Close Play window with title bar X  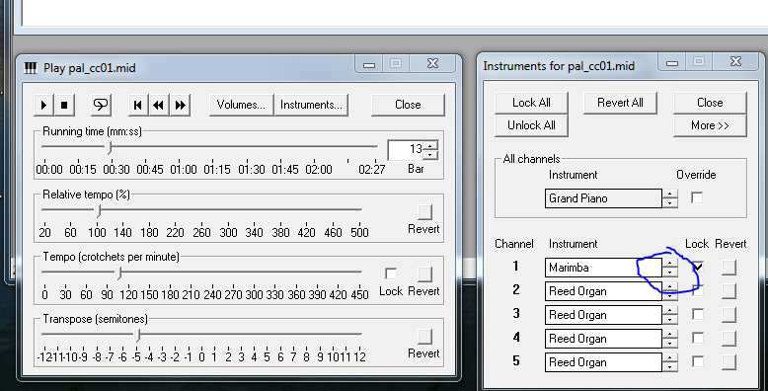(432, 64)
